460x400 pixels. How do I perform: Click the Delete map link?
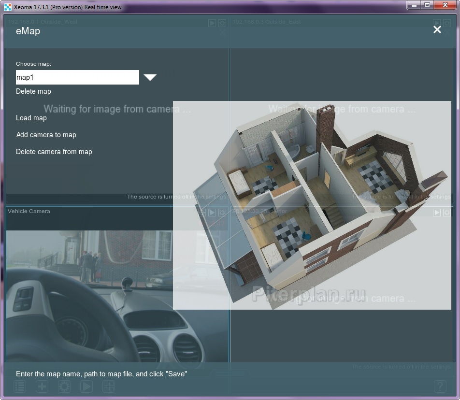click(33, 91)
